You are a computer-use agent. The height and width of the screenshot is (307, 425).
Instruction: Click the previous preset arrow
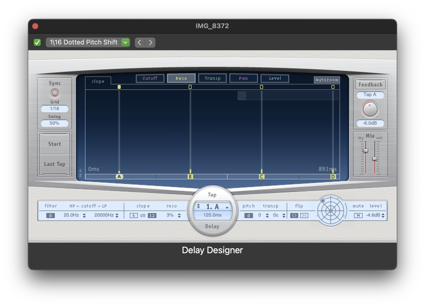click(140, 42)
